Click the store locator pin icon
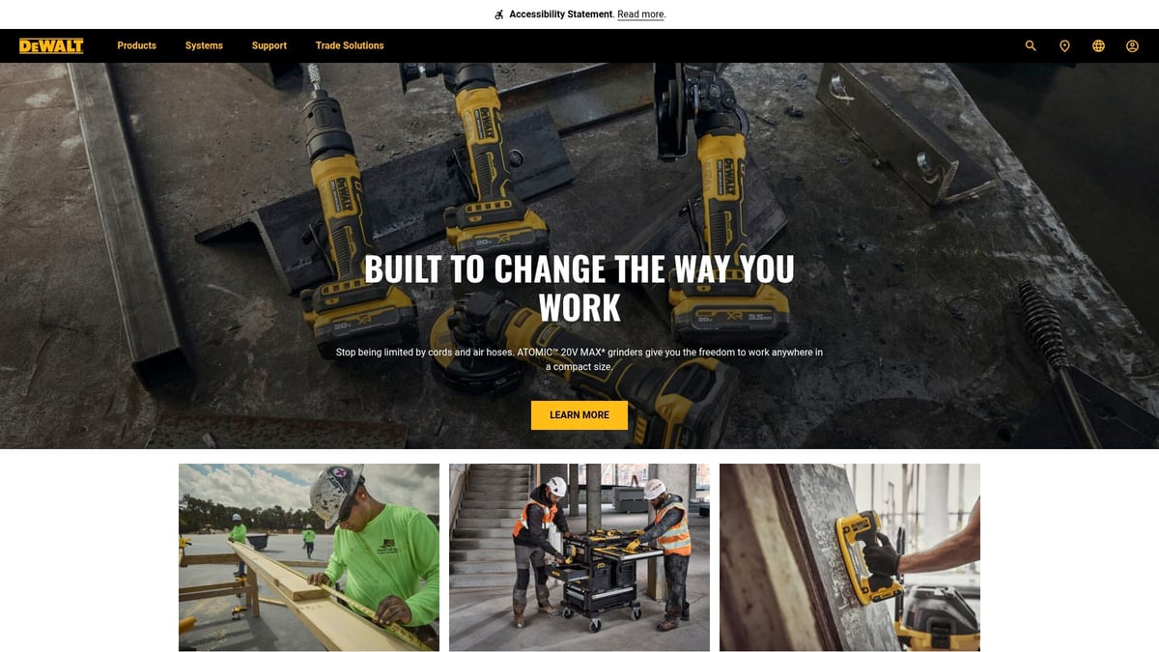 (1064, 45)
